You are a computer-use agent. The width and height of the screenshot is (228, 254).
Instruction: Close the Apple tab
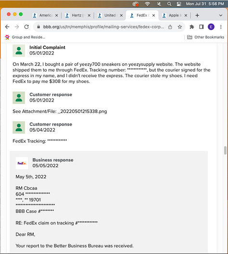tap(186, 15)
